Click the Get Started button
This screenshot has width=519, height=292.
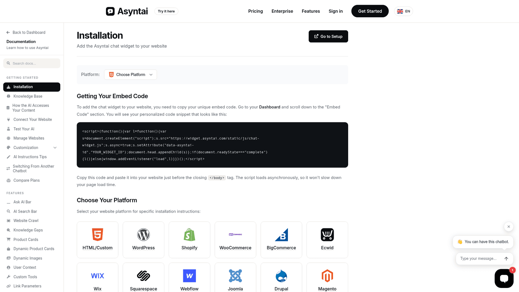click(370, 11)
